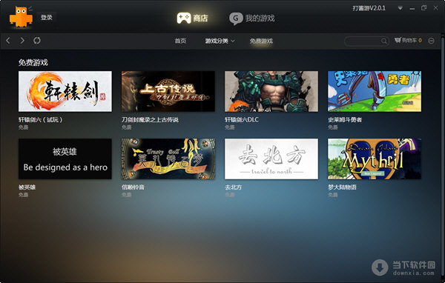The width and height of the screenshot is (445, 283).
Task: Open the Mythril game thumbnail
Action: pyautogui.click(x=375, y=159)
